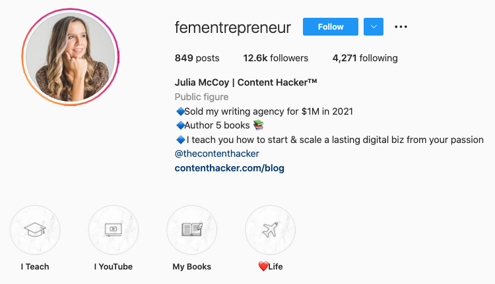Open the 4,271 following list
This screenshot has width=495, height=284.
click(365, 58)
